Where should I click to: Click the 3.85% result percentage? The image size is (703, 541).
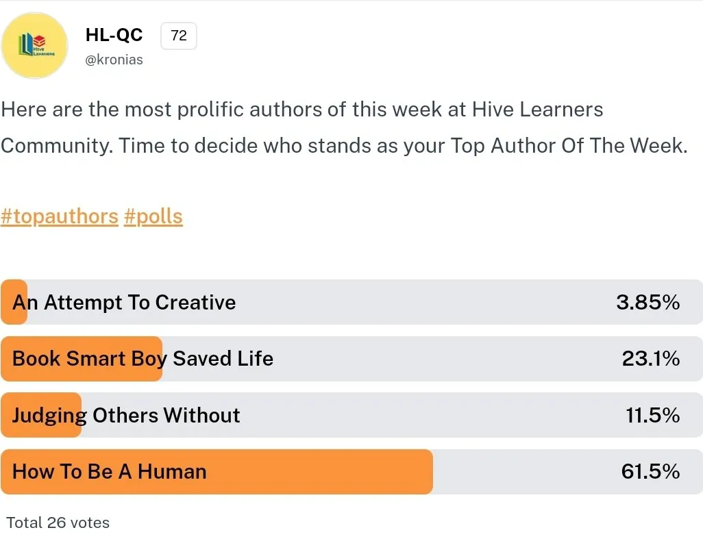pos(648,302)
